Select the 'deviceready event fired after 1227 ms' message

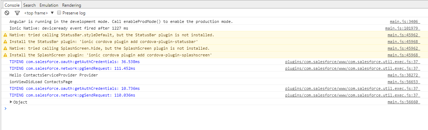pos(69,28)
